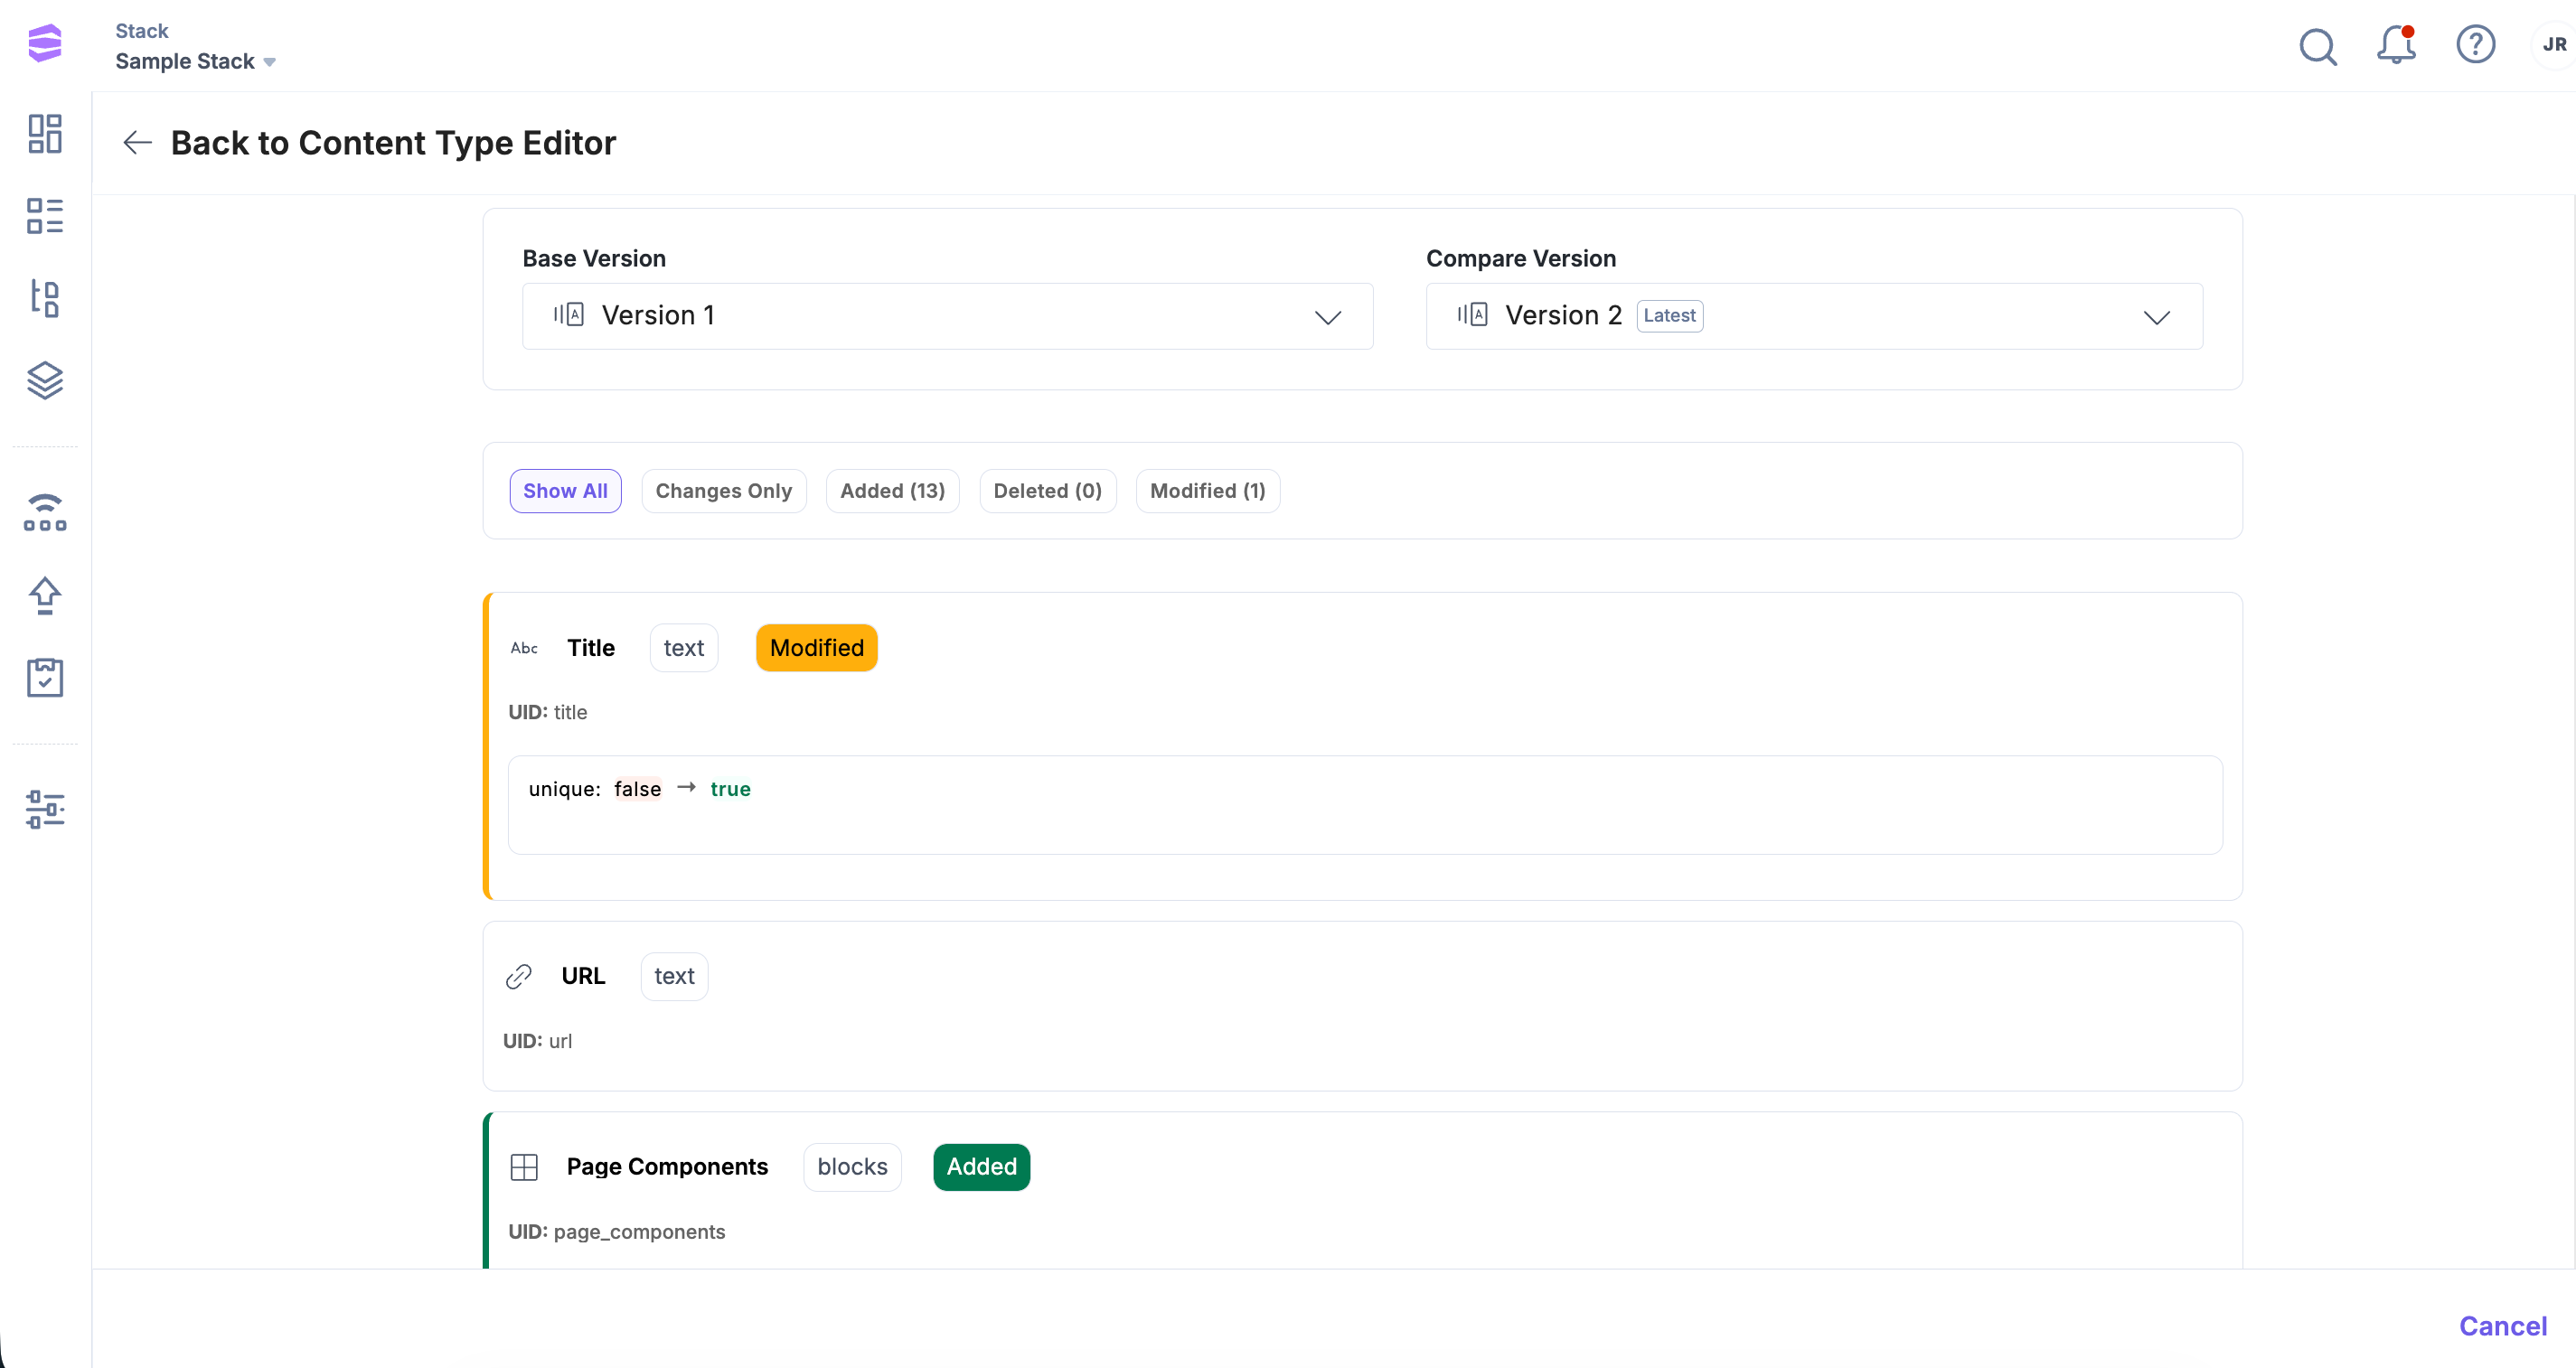This screenshot has width=2576, height=1368.
Task: Open the Content Models icon in sidebar
Action: pos(45,297)
